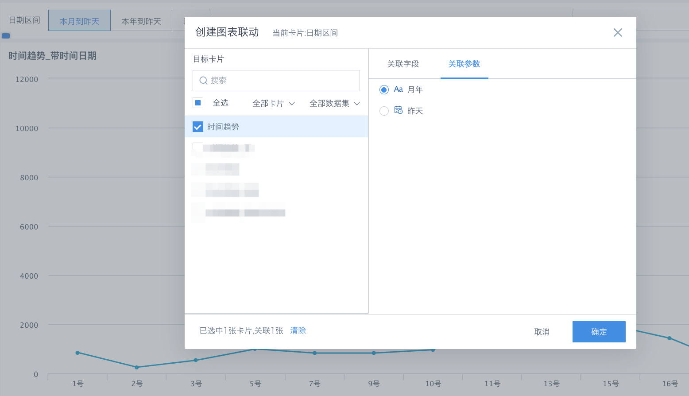
Task: Toggle the 全选 checkbox
Action: coord(198,103)
